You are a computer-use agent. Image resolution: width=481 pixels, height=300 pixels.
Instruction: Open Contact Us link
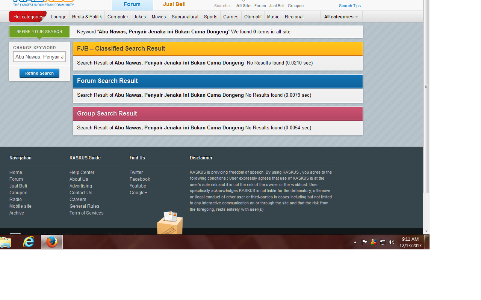(x=81, y=193)
